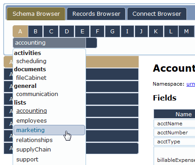
Task: Choose support in the dropdown list
Action: (27, 159)
